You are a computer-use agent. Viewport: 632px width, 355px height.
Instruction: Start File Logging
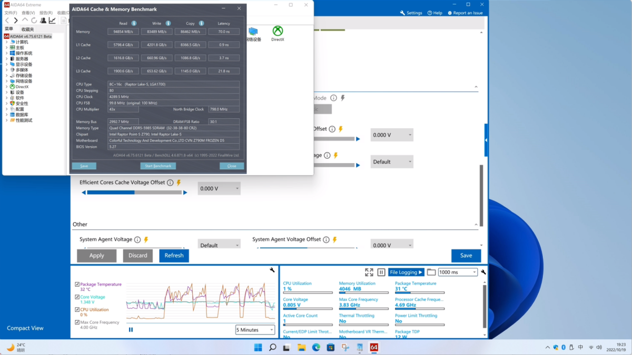[x=406, y=272]
